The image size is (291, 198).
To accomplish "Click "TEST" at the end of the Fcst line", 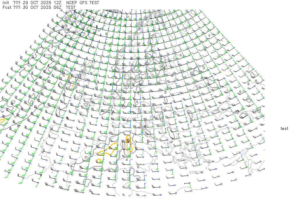I will pyautogui.click(x=71, y=7).
